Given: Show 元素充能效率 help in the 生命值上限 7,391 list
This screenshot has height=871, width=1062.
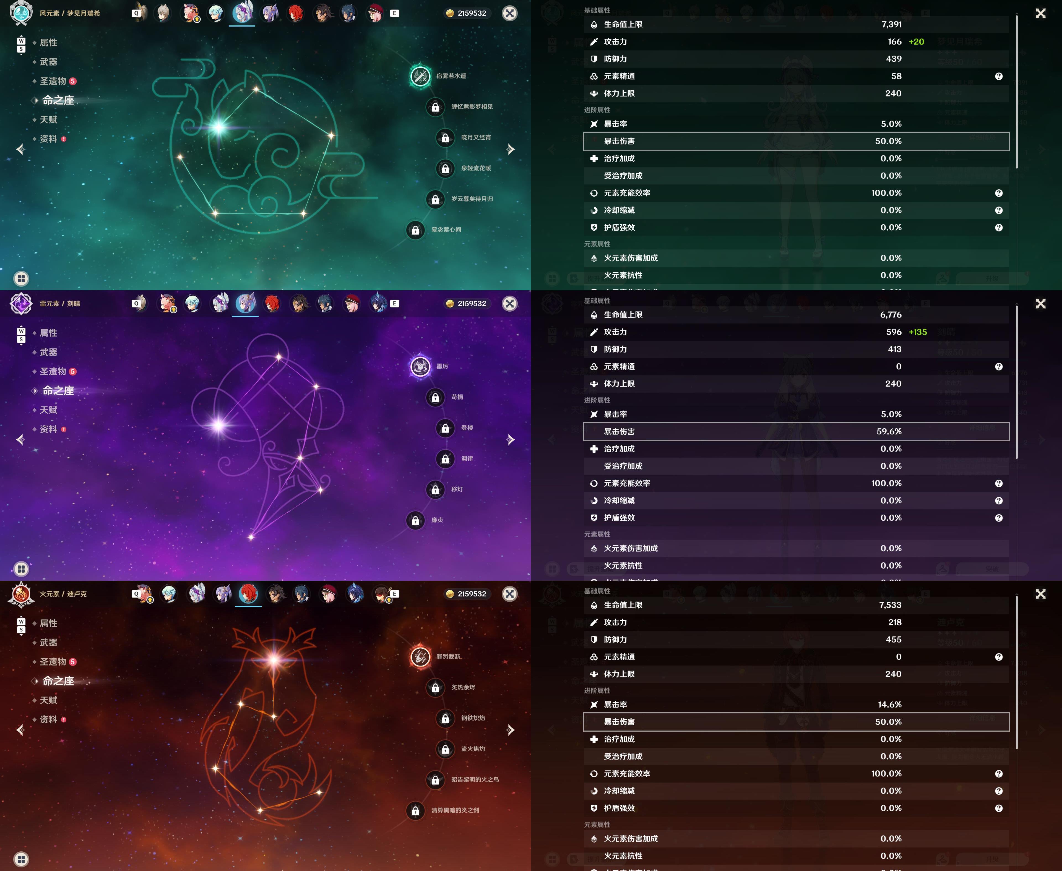Looking at the screenshot, I should click(999, 193).
